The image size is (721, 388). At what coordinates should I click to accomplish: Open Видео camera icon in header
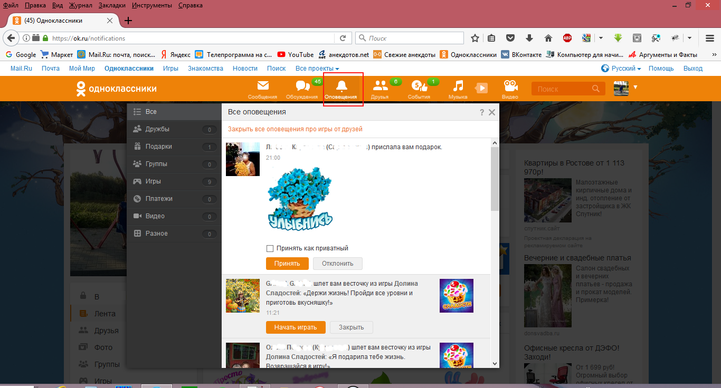(510, 86)
